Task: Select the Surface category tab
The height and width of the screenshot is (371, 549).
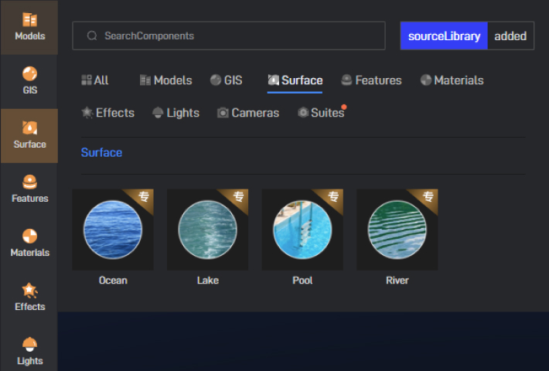Action: 295,80
